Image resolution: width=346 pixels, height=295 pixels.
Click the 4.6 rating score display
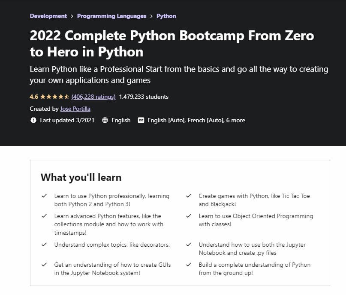[34, 97]
